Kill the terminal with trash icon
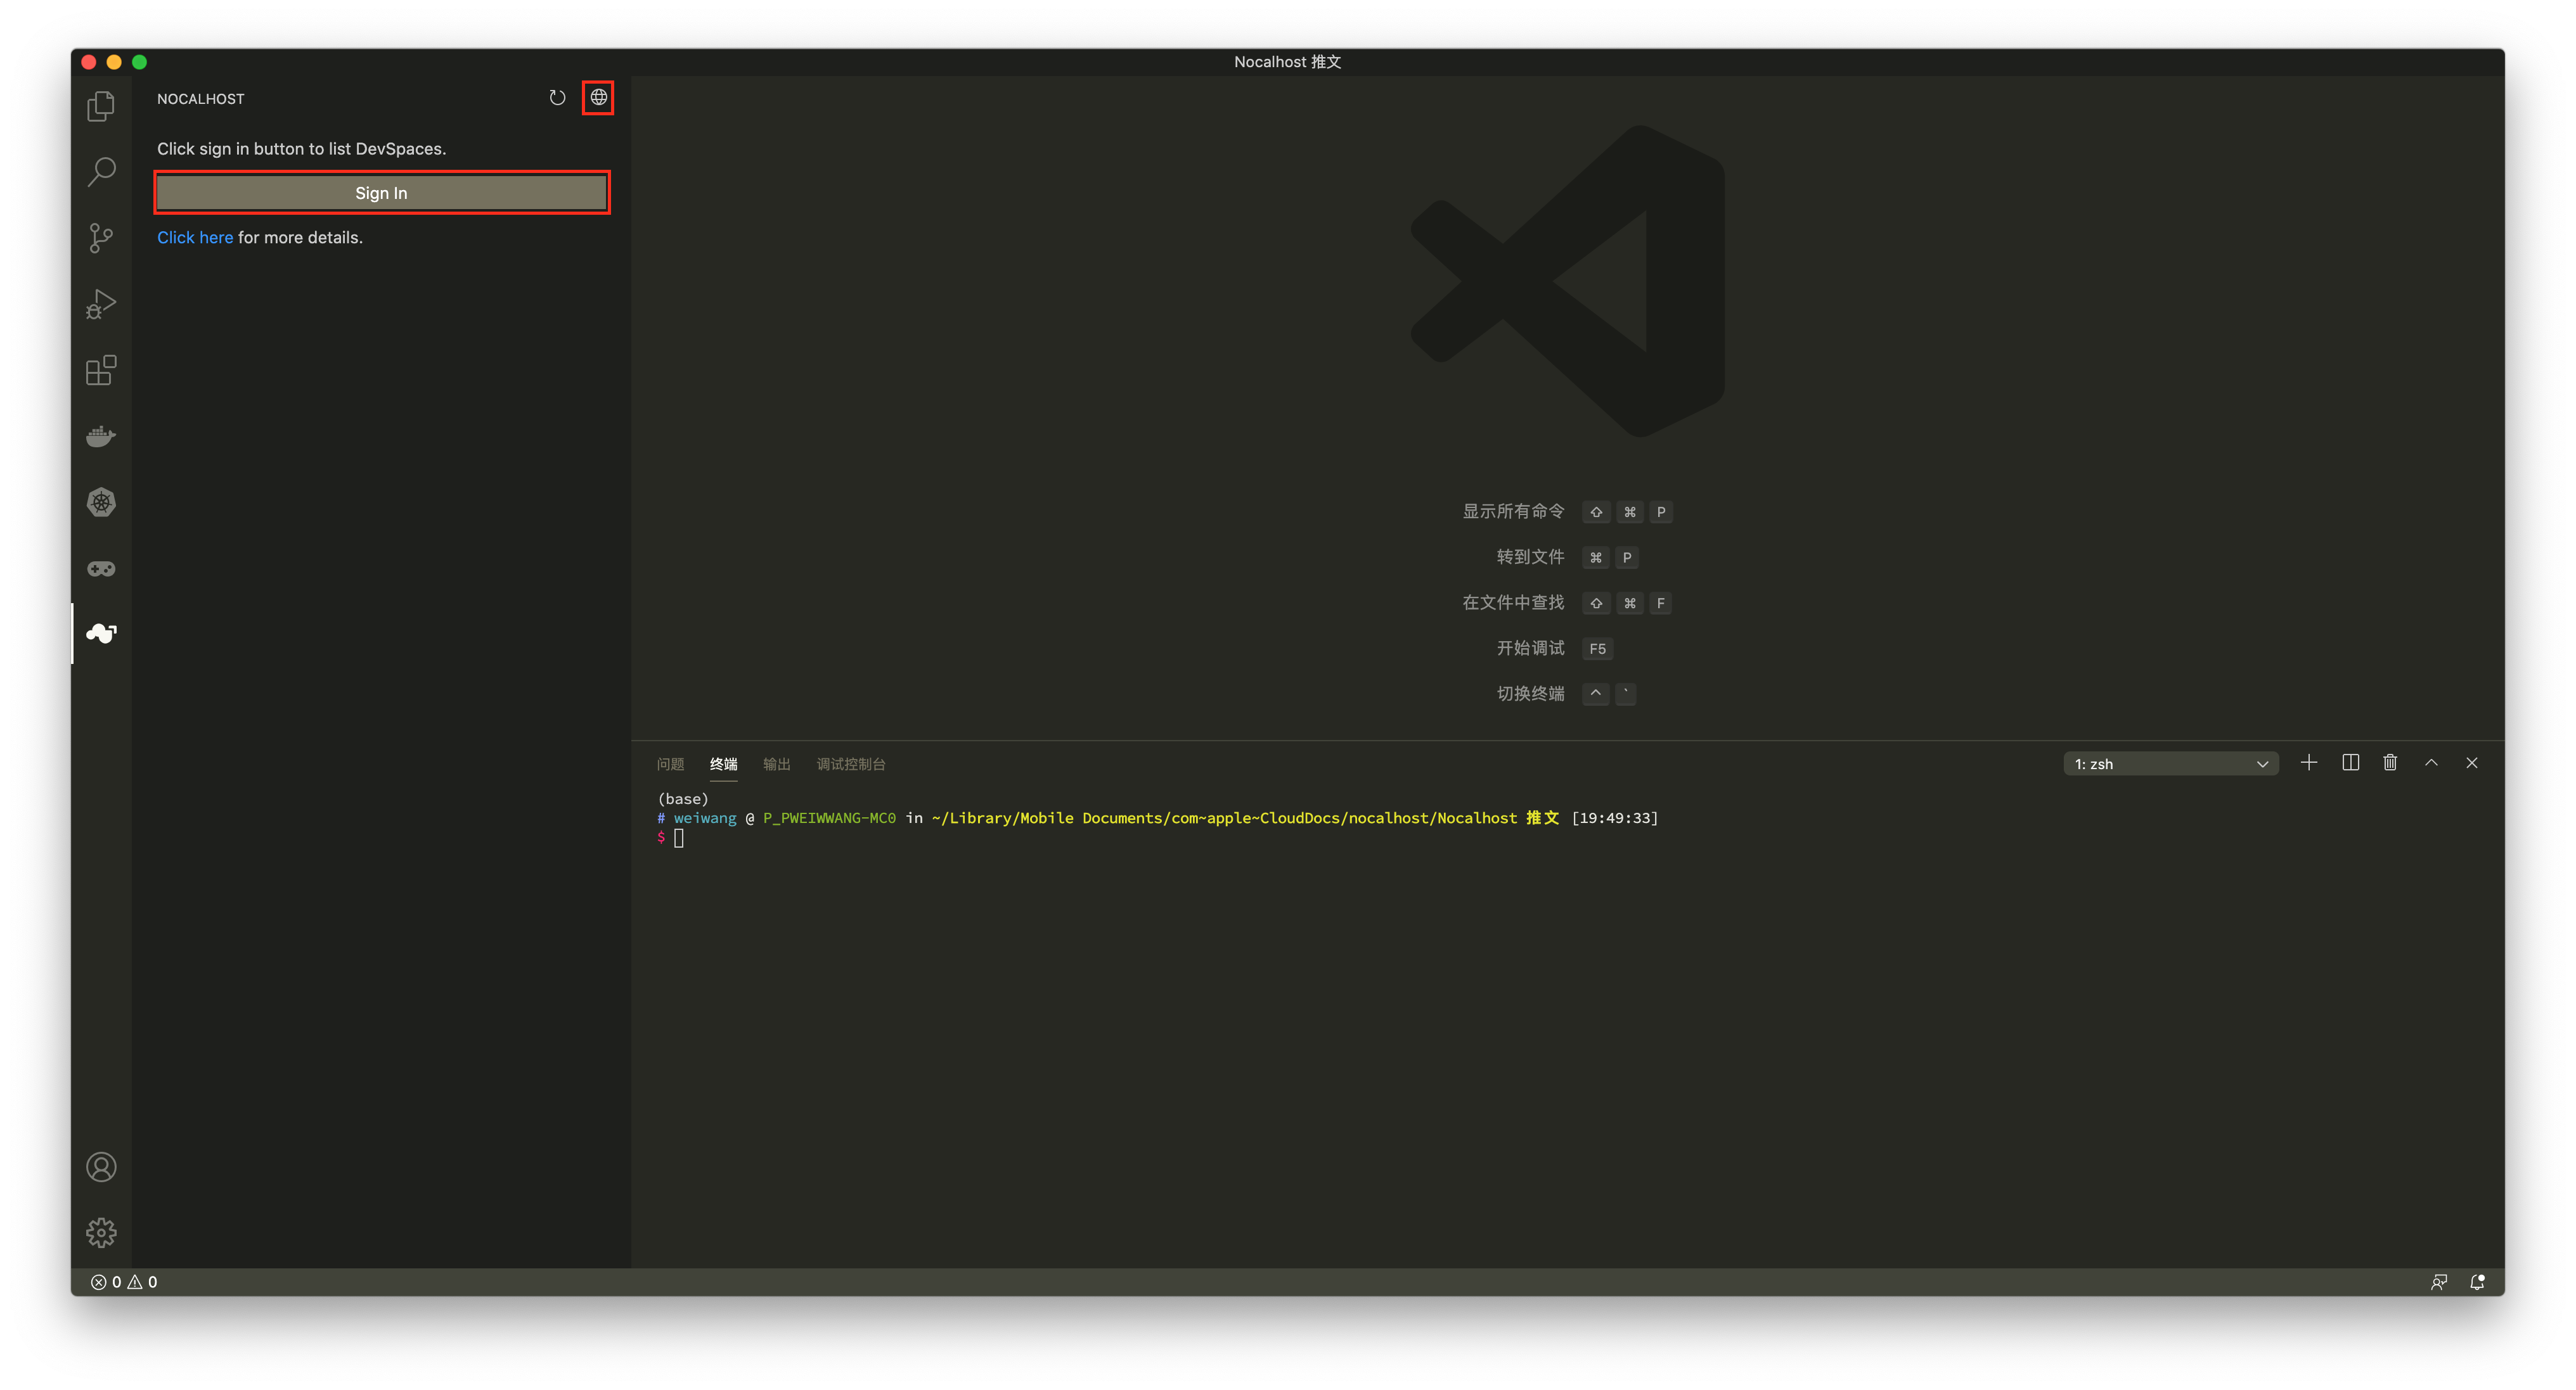Viewport: 2576px width, 1390px height. click(x=2390, y=763)
